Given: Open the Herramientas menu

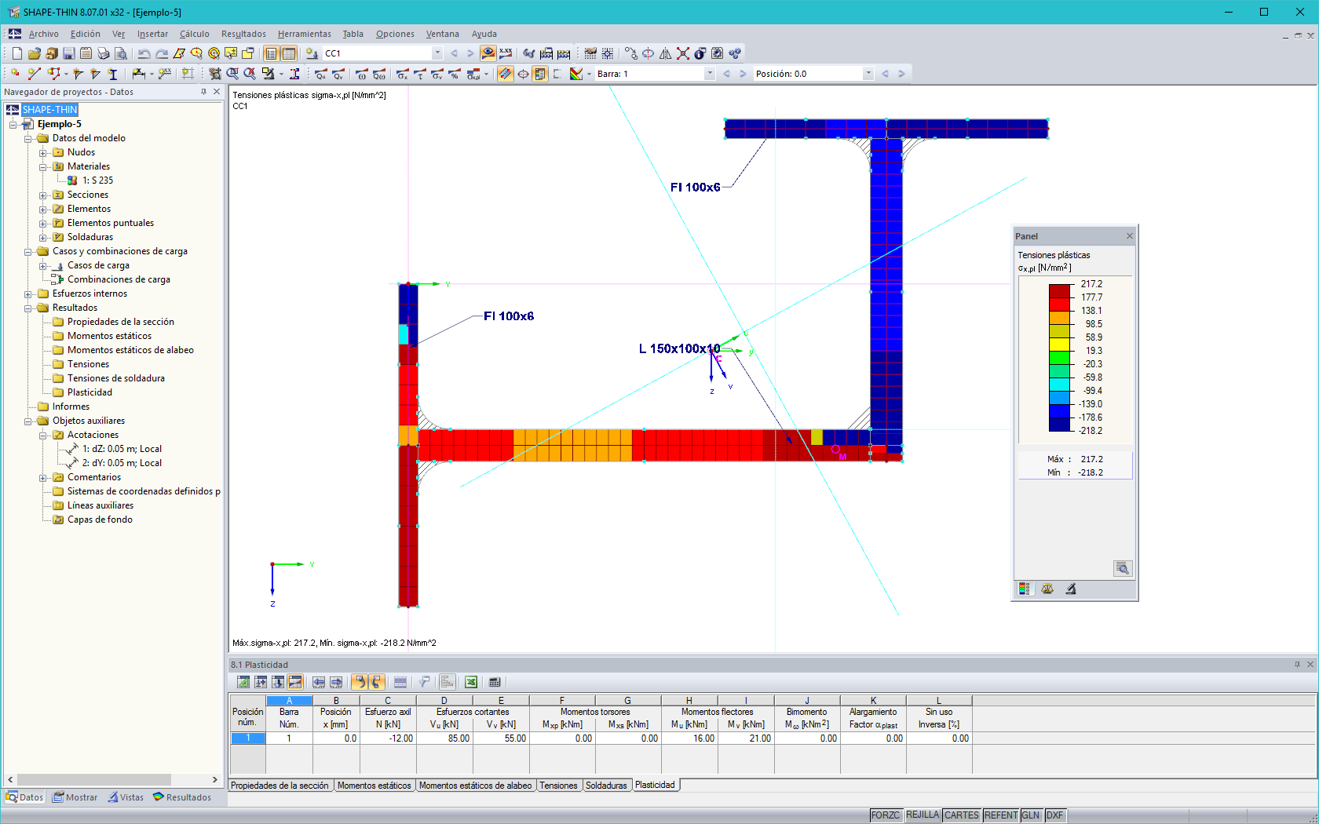Looking at the screenshot, I should 305,34.
